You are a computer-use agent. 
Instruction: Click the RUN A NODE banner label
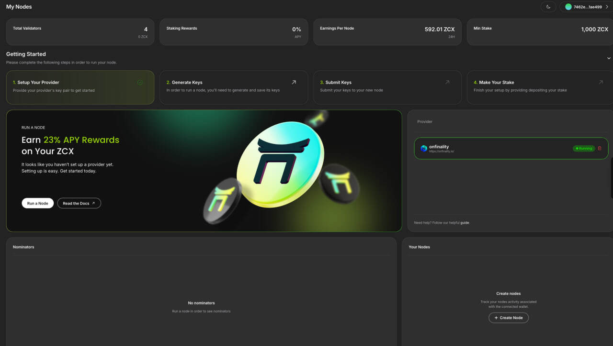(34, 128)
